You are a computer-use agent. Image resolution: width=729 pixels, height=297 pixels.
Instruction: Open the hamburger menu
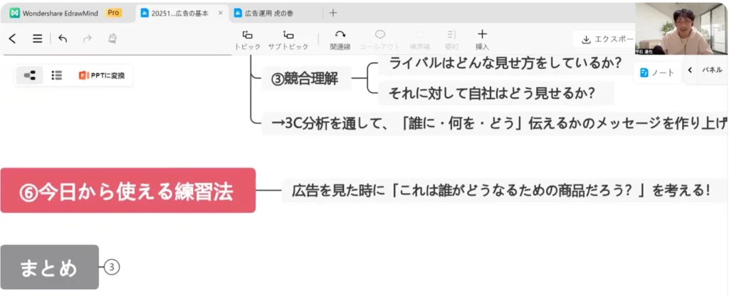point(38,39)
